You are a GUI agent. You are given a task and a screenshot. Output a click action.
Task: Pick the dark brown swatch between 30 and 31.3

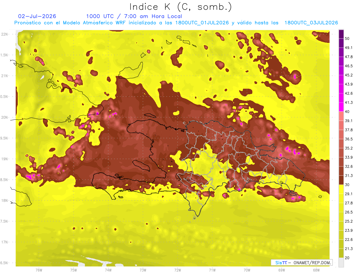[x=341, y=180]
